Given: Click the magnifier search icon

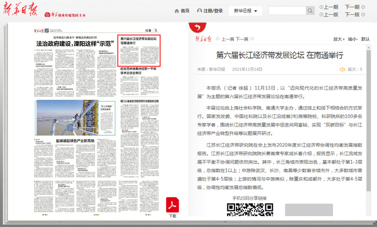Looking at the screenshot, I should 310,11.
